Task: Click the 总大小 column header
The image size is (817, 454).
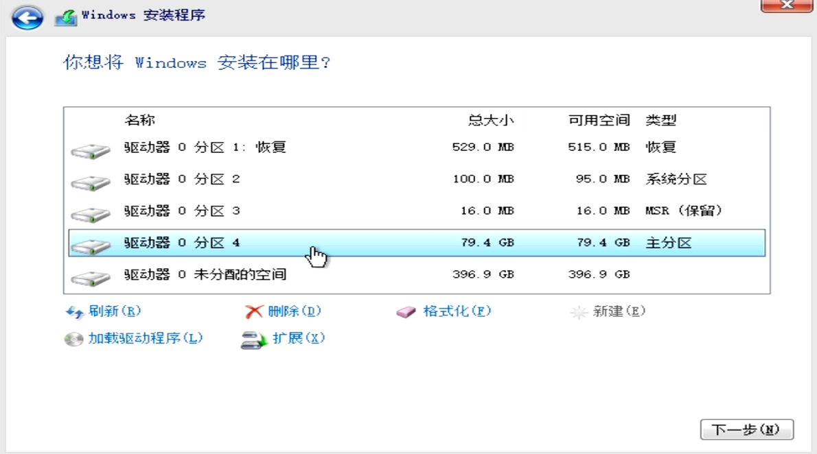Action: coord(491,120)
